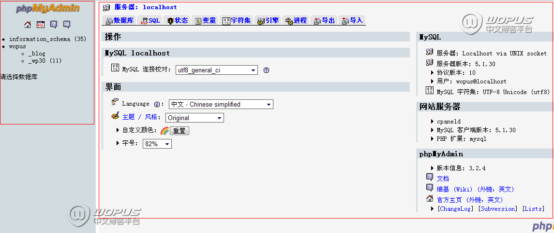Open the theme dropdown showing Original

pyautogui.click(x=195, y=118)
